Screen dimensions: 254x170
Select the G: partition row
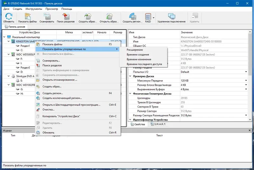[19, 89]
